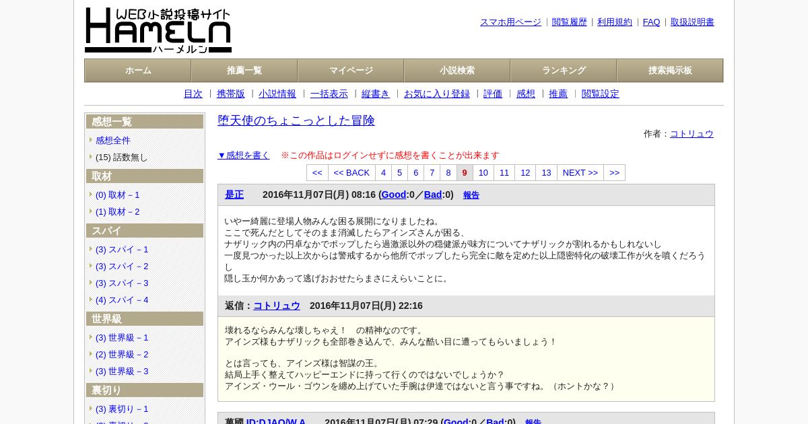This screenshot has width=808, height=424.
Task: Open the 捜索掲示板 navigation tab
Action: tap(670, 71)
